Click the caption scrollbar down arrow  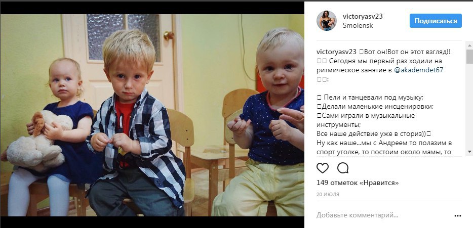(469, 152)
